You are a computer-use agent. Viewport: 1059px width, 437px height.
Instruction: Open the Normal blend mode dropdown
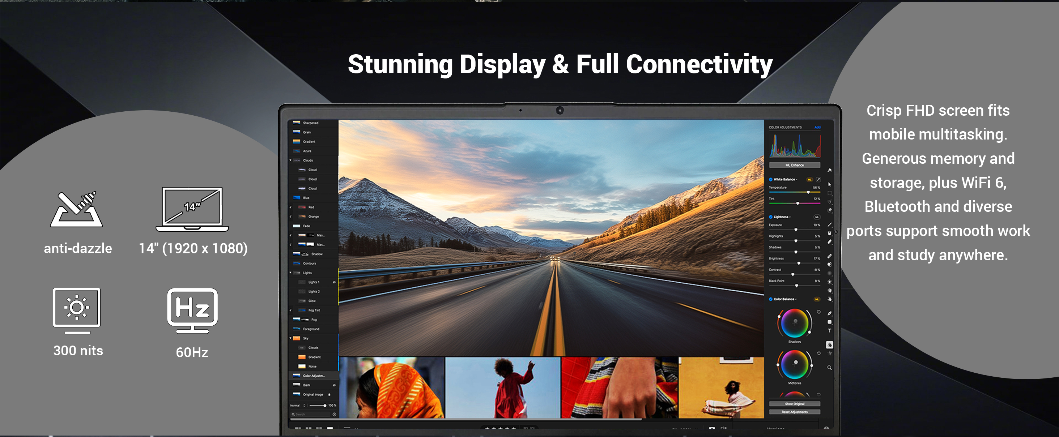tap(298, 406)
